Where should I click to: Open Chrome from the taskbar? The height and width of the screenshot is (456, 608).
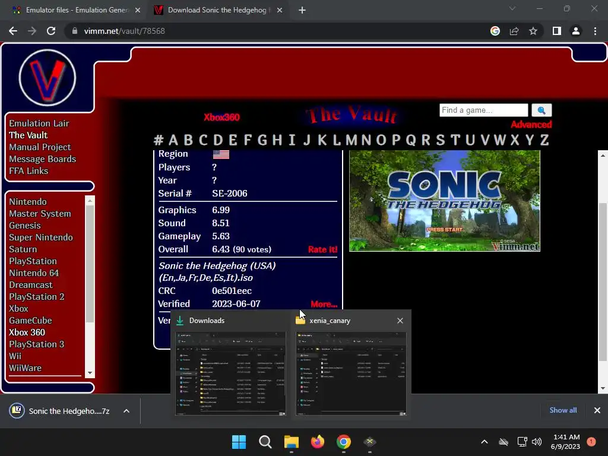coord(344,442)
